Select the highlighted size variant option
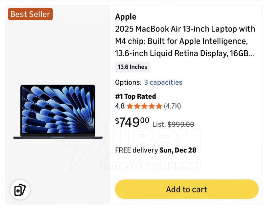Image resolution: width=263 pixels, height=205 pixels. [132, 67]
